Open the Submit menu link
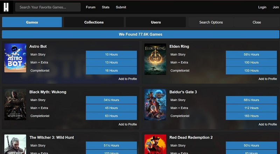Image resolution: width=280 pixels, height=154 pixels. tap(121, 7)
